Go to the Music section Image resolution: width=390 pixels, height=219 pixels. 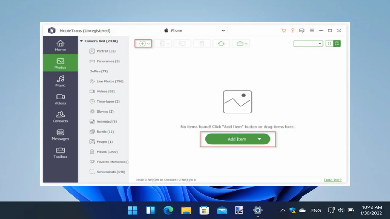point(60,81)
